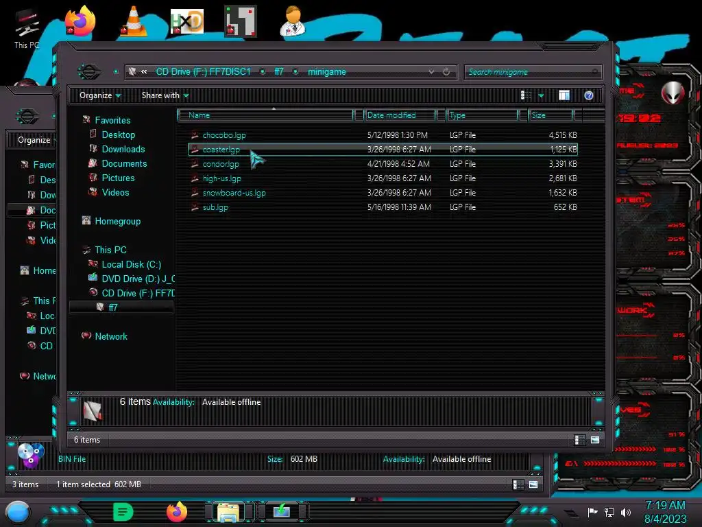Switch to large icons view via the status bar icon
Image resolution: width=702 pixels, height=527 pixels.
point(595,440)
